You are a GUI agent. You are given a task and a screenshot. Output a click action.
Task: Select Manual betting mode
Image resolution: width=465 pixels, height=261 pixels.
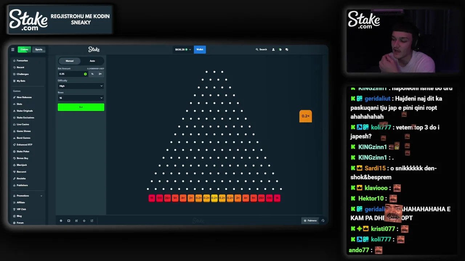point(69,61)
